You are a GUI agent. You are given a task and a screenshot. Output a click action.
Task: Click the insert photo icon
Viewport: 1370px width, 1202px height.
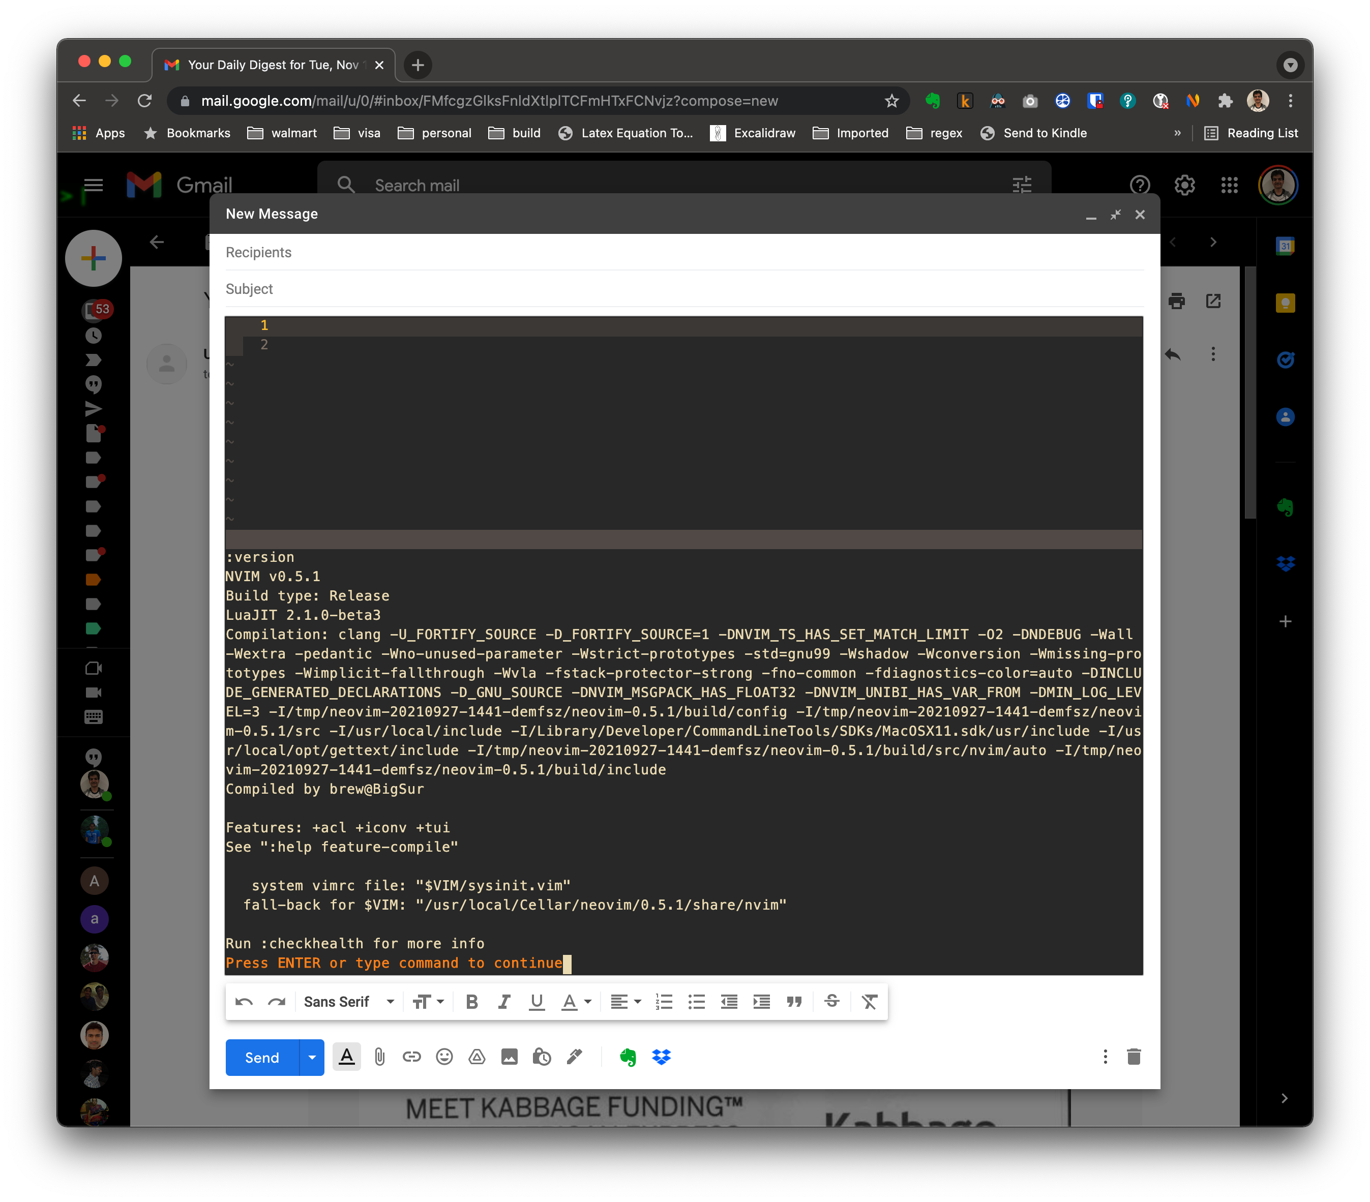tap(510, 1057)
